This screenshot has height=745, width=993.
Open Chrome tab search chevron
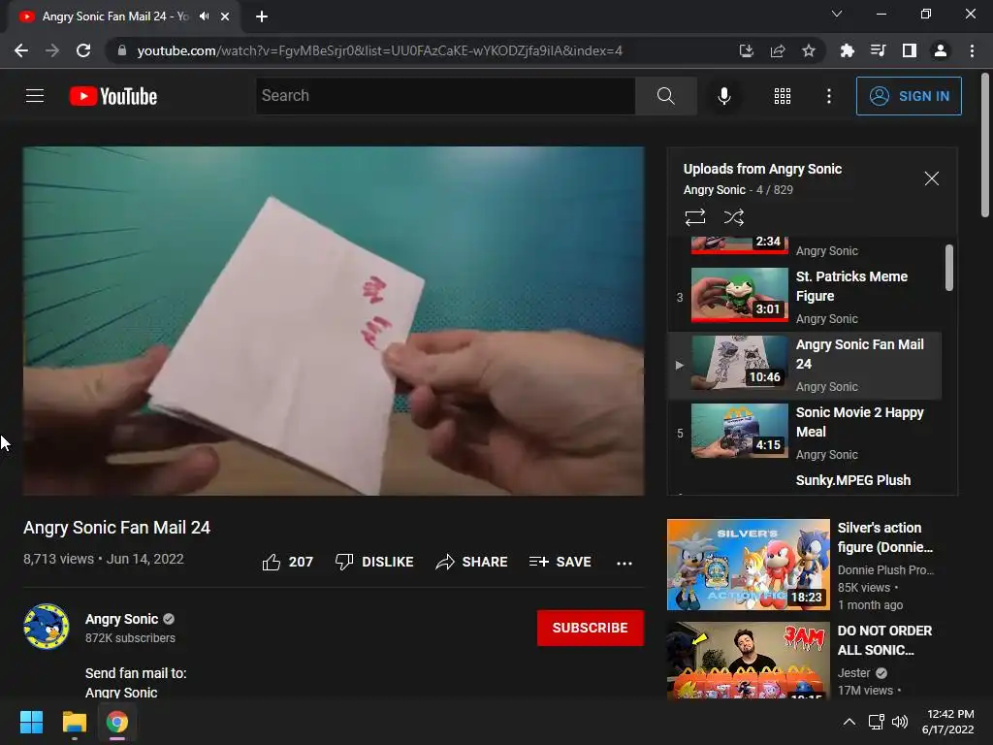click(x=837, y=14)
